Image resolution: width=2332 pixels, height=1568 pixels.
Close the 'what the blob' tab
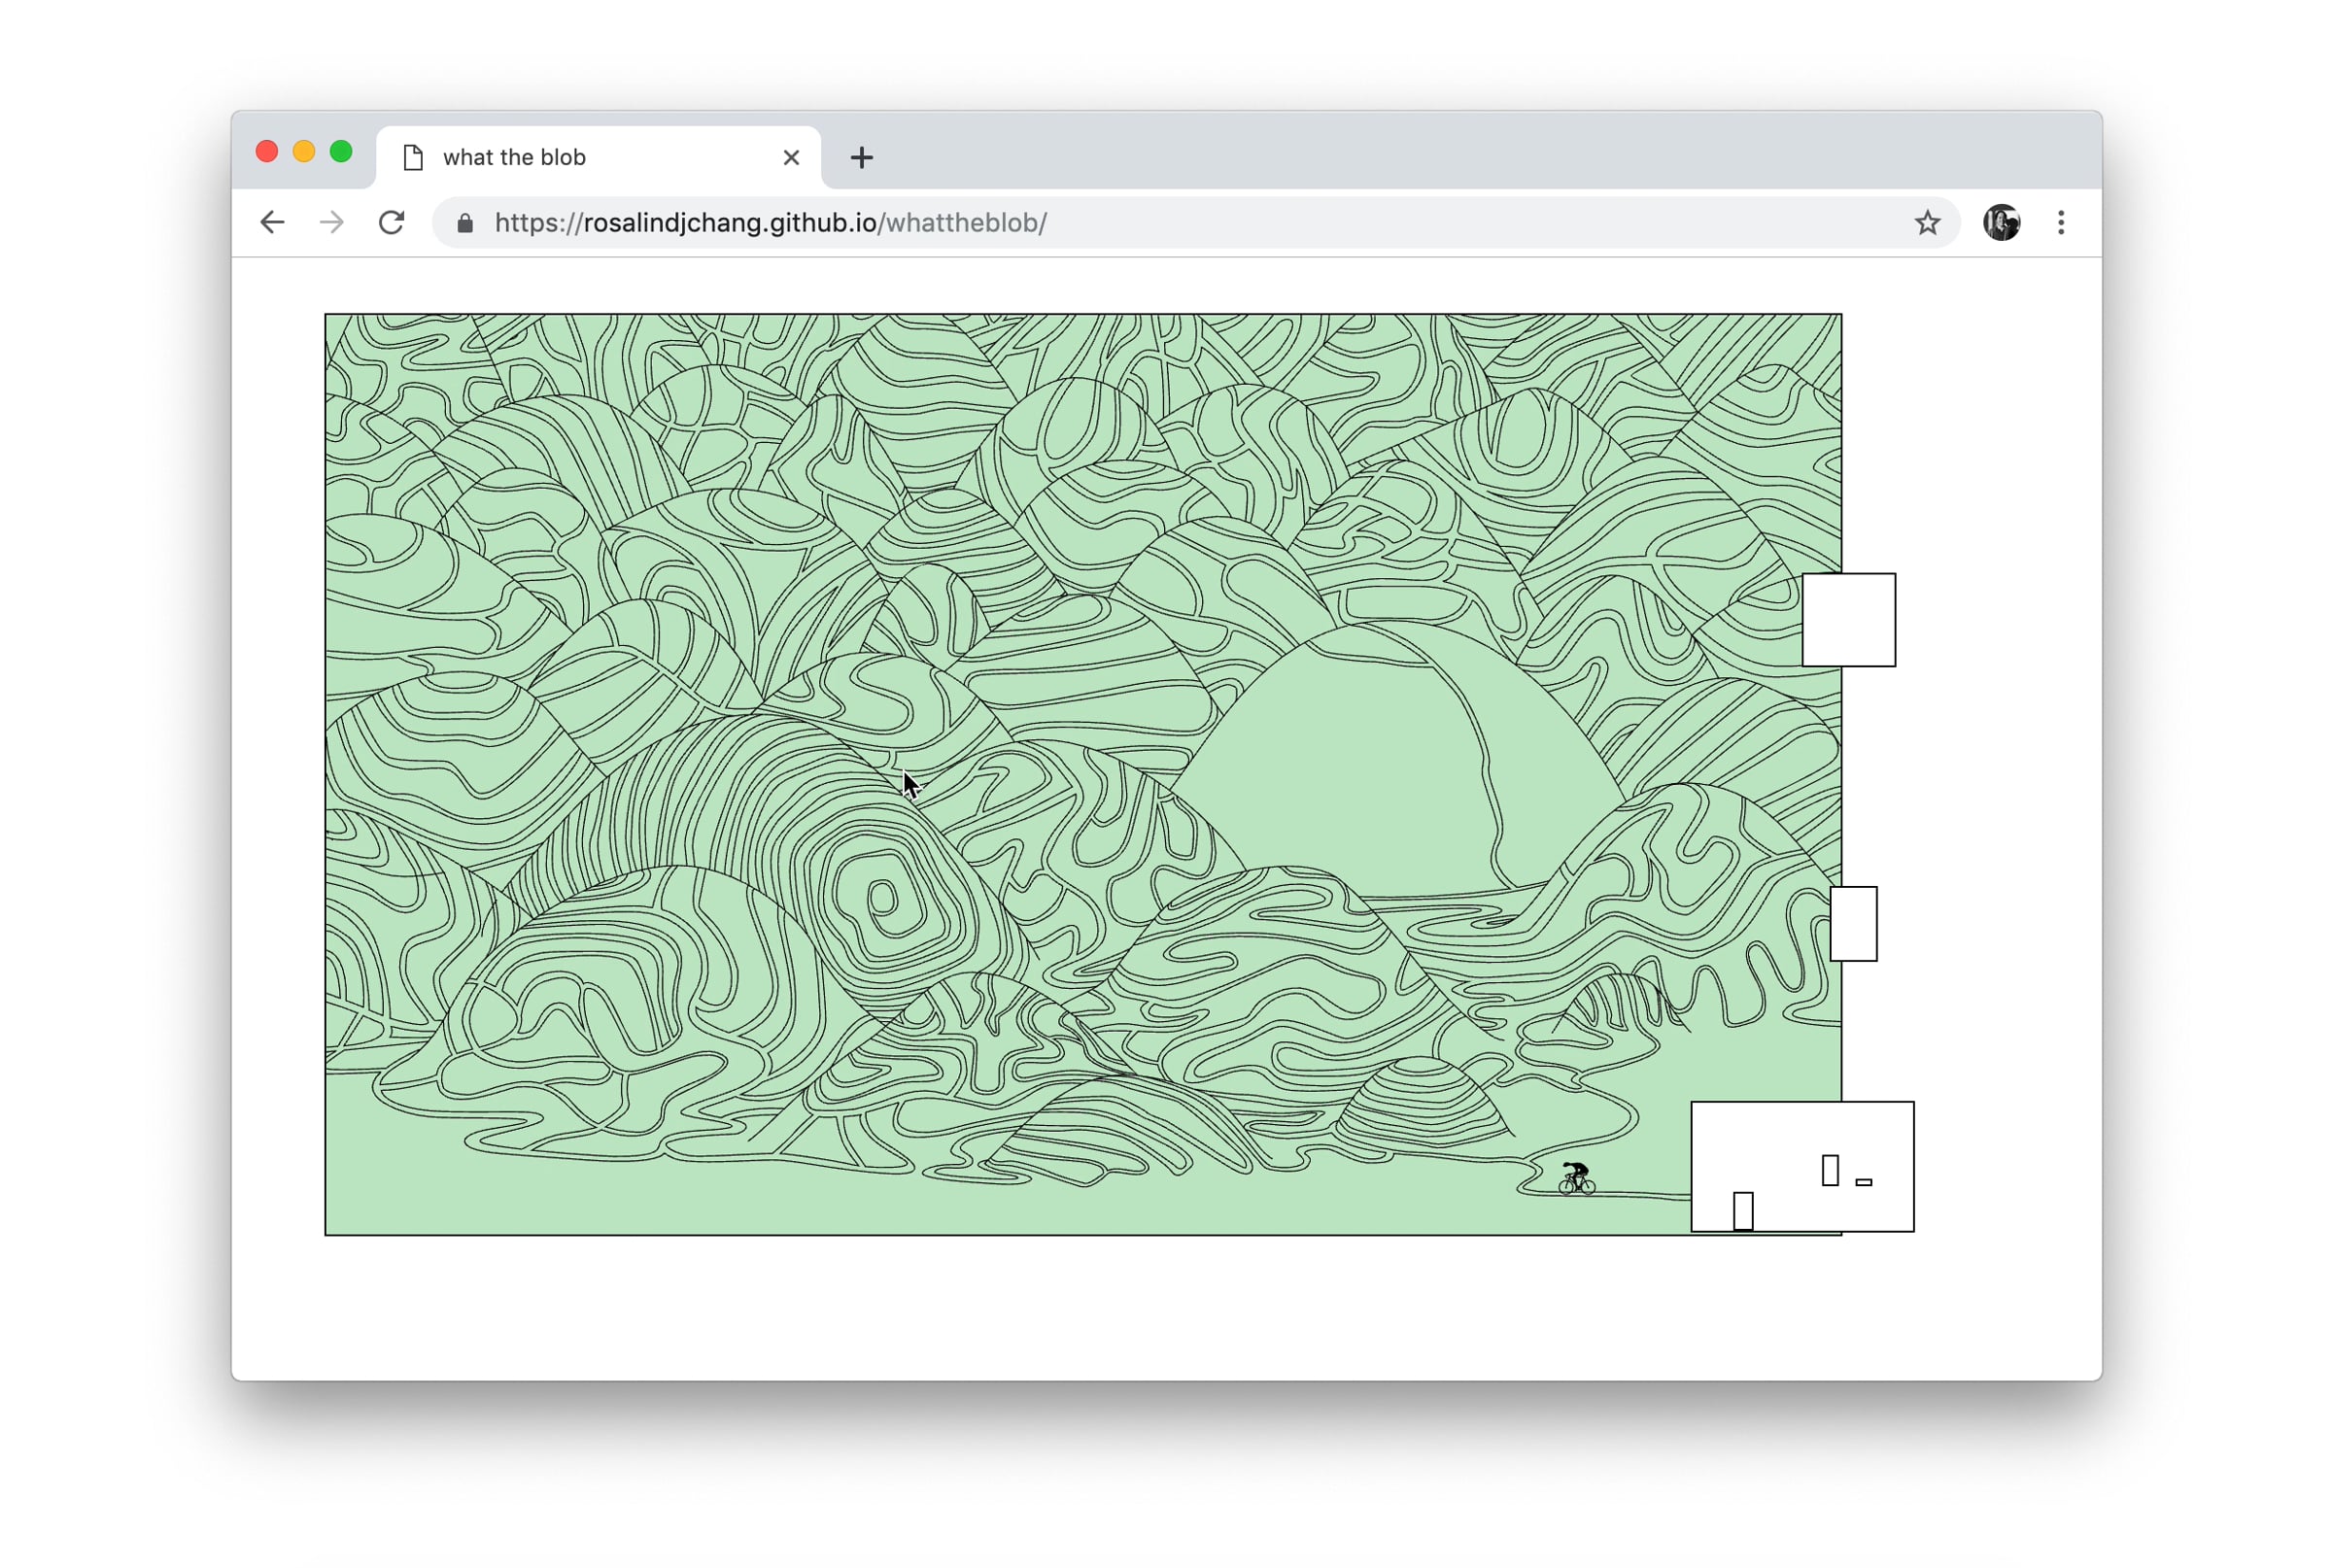click(791, 157)
